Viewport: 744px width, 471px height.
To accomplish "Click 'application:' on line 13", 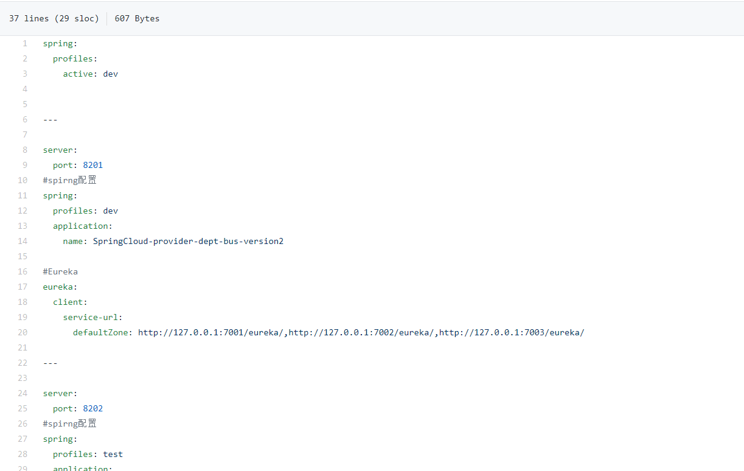I will [x=83, y=226].
